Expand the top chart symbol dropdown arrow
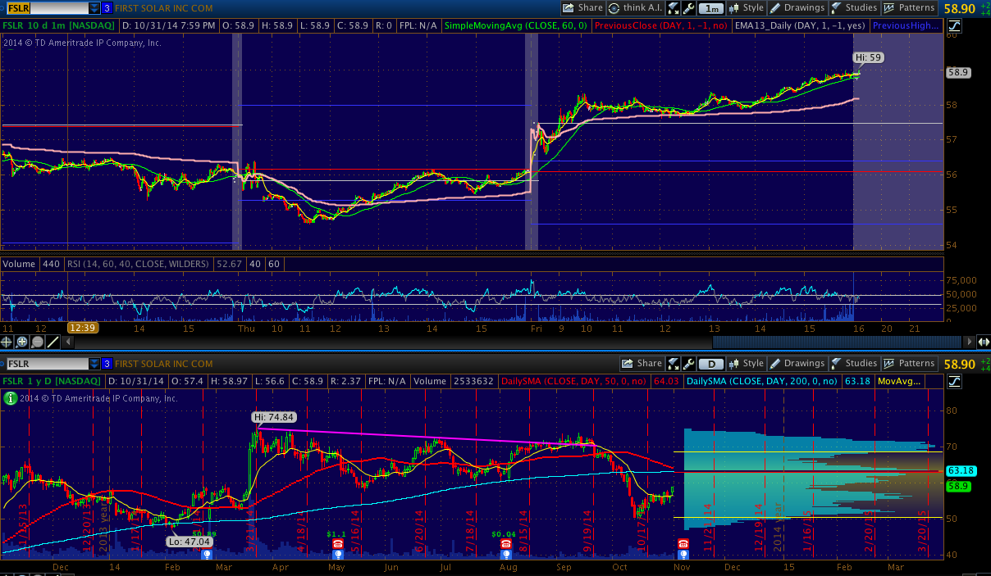991x576 pixels. (x=94, y=8)
